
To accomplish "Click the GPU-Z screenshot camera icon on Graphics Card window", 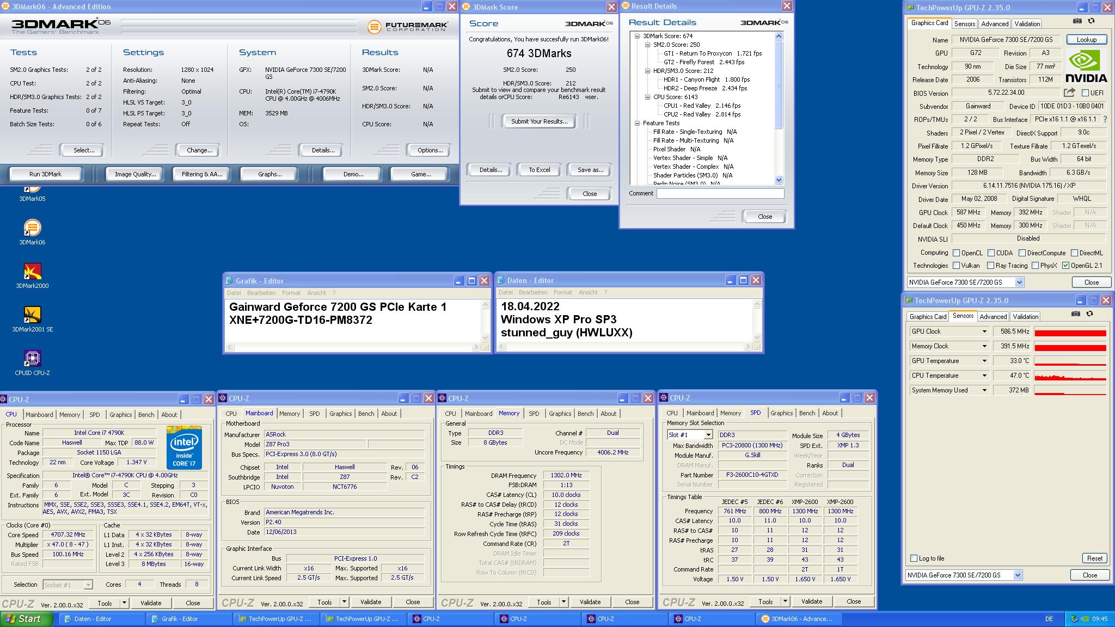I will pyautogui.click(x=1077, y=21).
